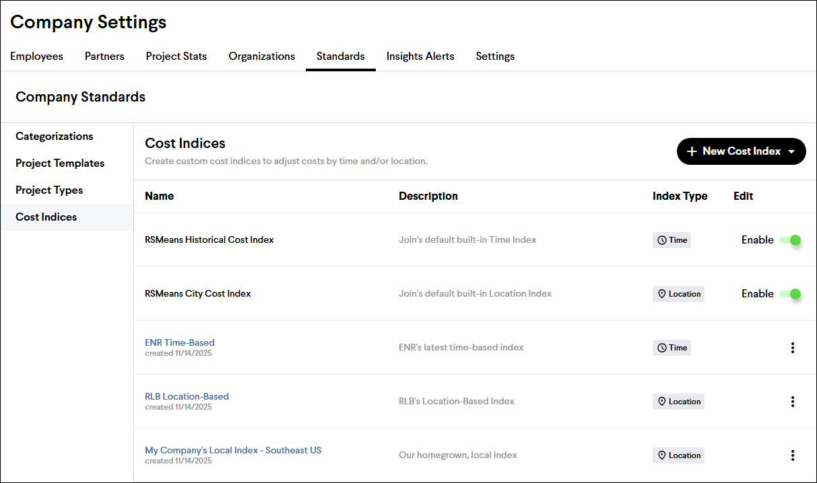
Task: Select Project Templates in the sidebar
Action: pyautogui.click(x=60, y=163)
